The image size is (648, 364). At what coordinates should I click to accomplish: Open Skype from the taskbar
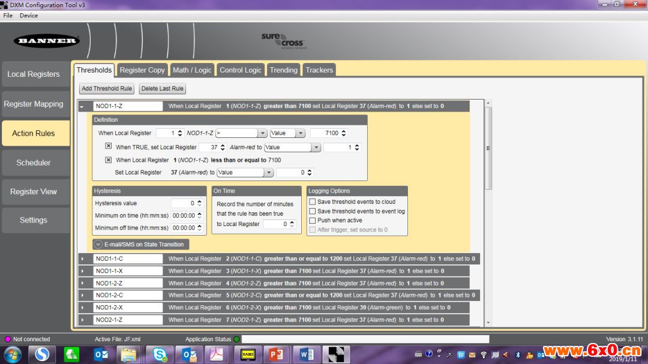160,354
